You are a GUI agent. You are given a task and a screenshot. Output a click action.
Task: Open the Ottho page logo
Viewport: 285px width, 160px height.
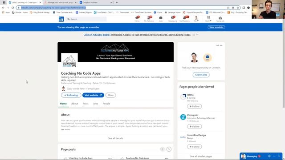(183, 97)
